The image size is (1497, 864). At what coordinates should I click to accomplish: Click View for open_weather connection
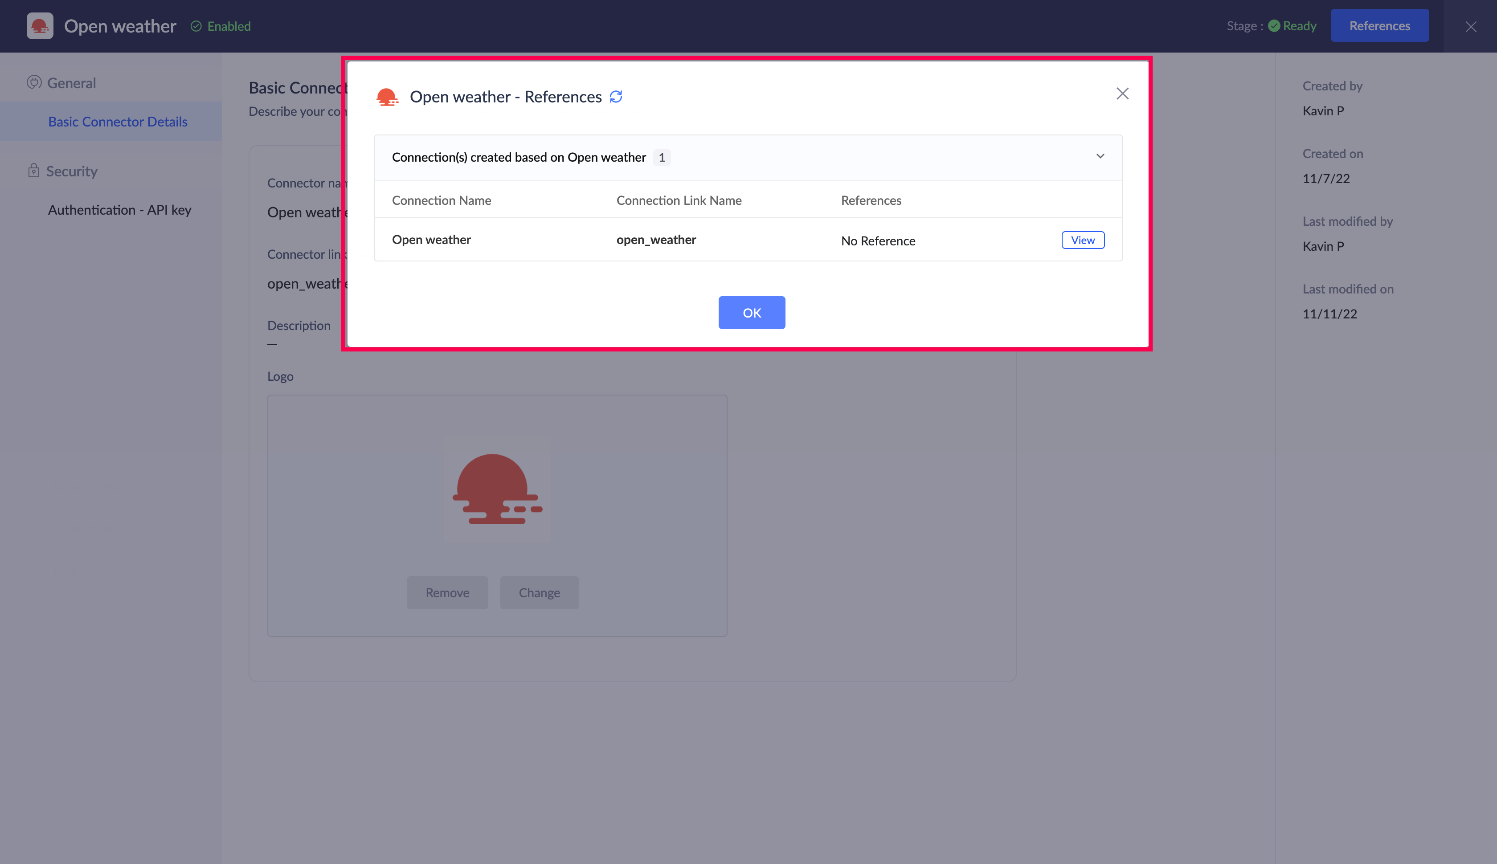1082,240
